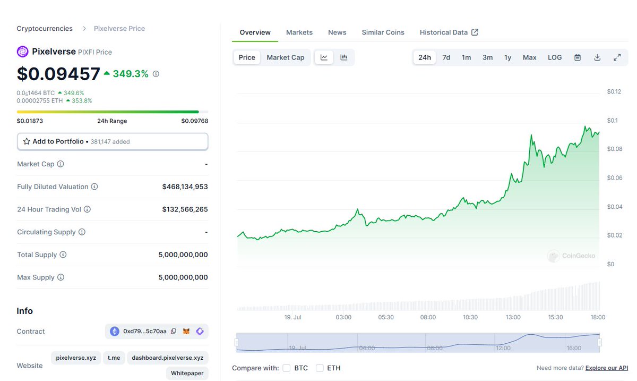Viewport: 637px width, 381px height.
Task: Click the 0xd79...5c70aa contract address
Action: click(145, 332)
